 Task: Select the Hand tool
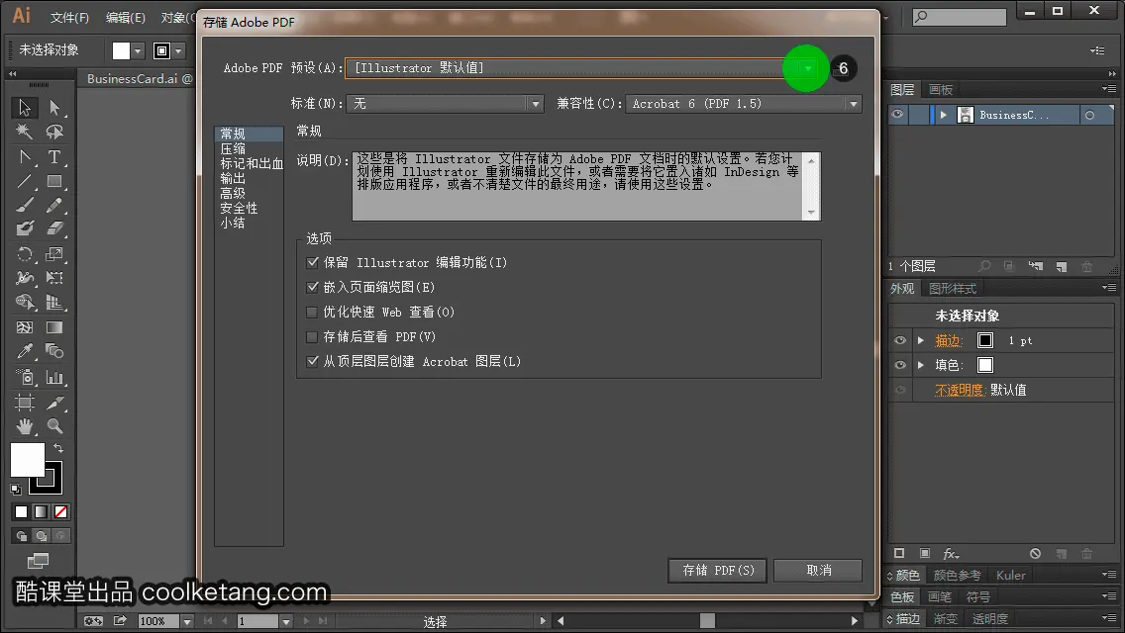pos(25,426)
